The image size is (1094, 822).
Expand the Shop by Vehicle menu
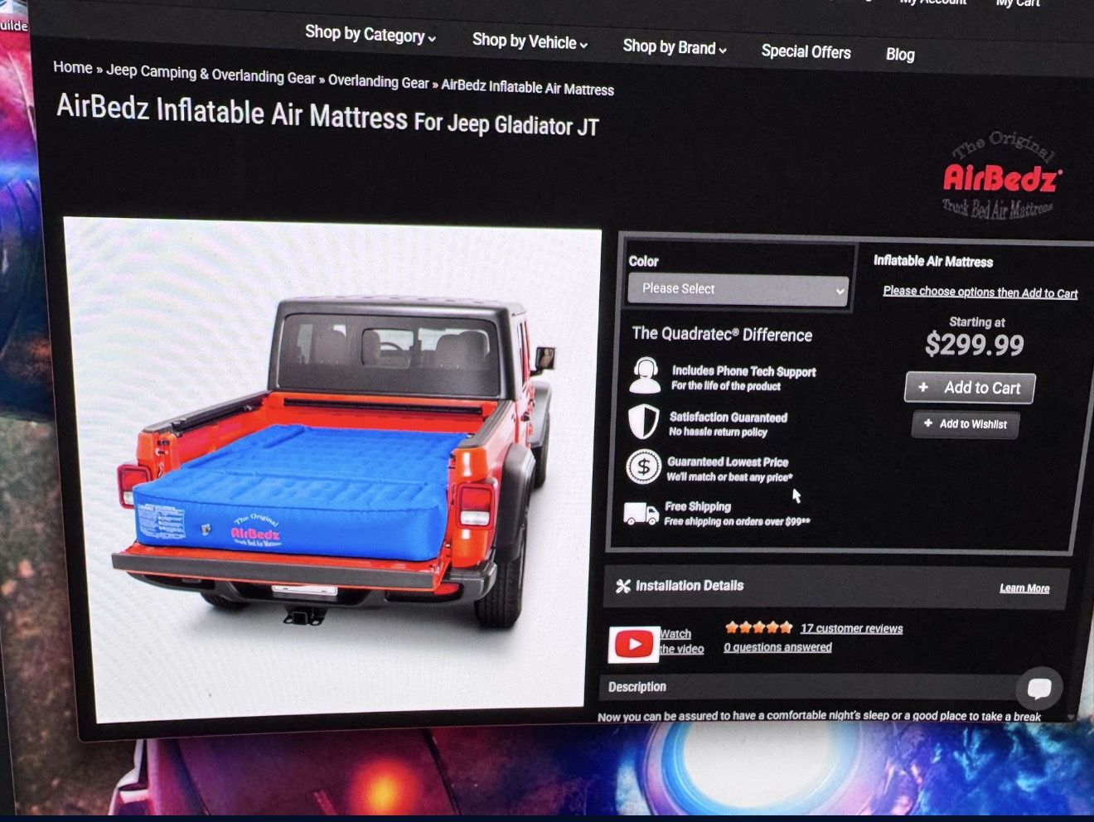tap(530, 41)
